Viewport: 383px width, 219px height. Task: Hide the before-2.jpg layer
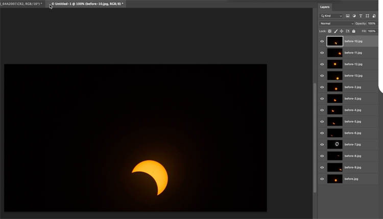tap(322, 87)
